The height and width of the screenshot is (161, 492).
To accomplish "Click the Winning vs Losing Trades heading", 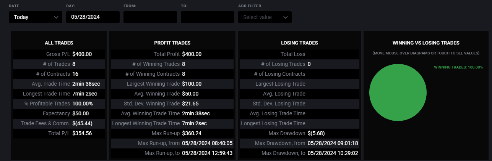I will tap(426, 43).
